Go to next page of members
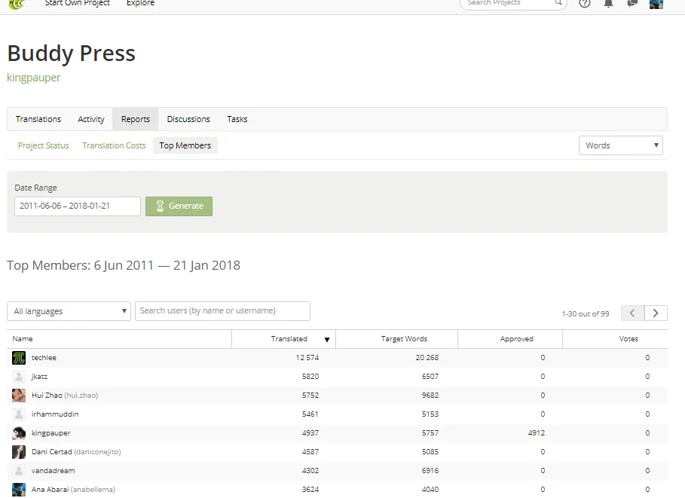685x498 pixels. coord(656,313)
